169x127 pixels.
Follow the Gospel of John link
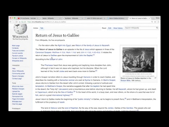(x=56, y=59)
